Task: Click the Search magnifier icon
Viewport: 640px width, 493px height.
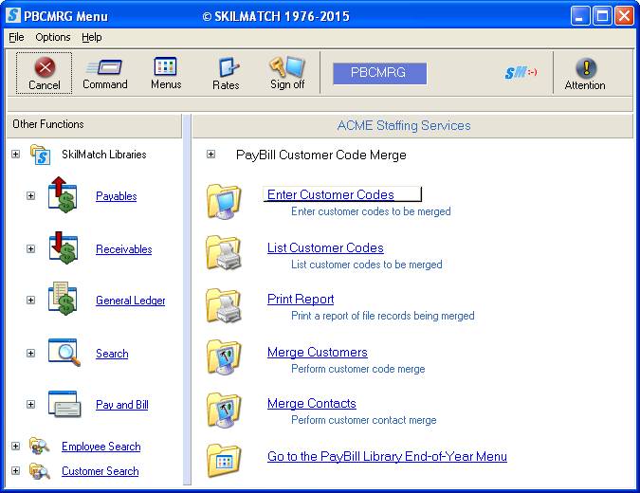Action: point(64,352)
